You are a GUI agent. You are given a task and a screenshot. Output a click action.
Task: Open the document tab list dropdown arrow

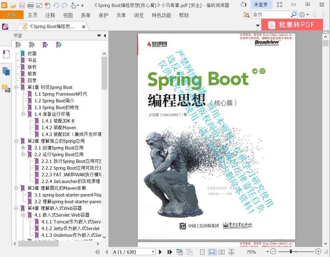(258, 25)
